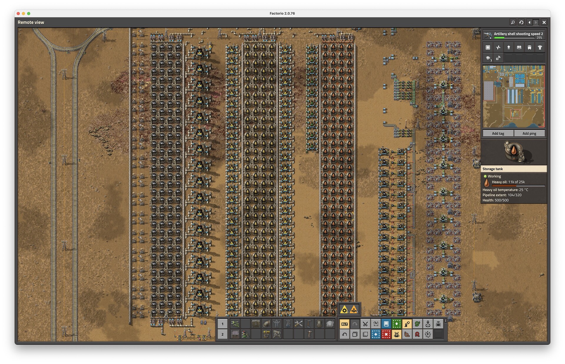Toggle the yellow robot backpack button
Screen dimensions: 565x364
point(397,334)
